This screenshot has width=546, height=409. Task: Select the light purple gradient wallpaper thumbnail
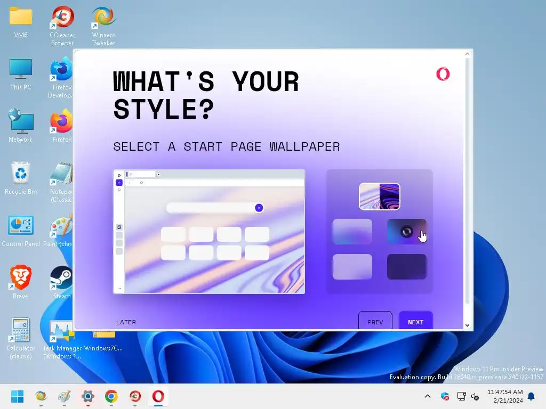coord(352,232)
